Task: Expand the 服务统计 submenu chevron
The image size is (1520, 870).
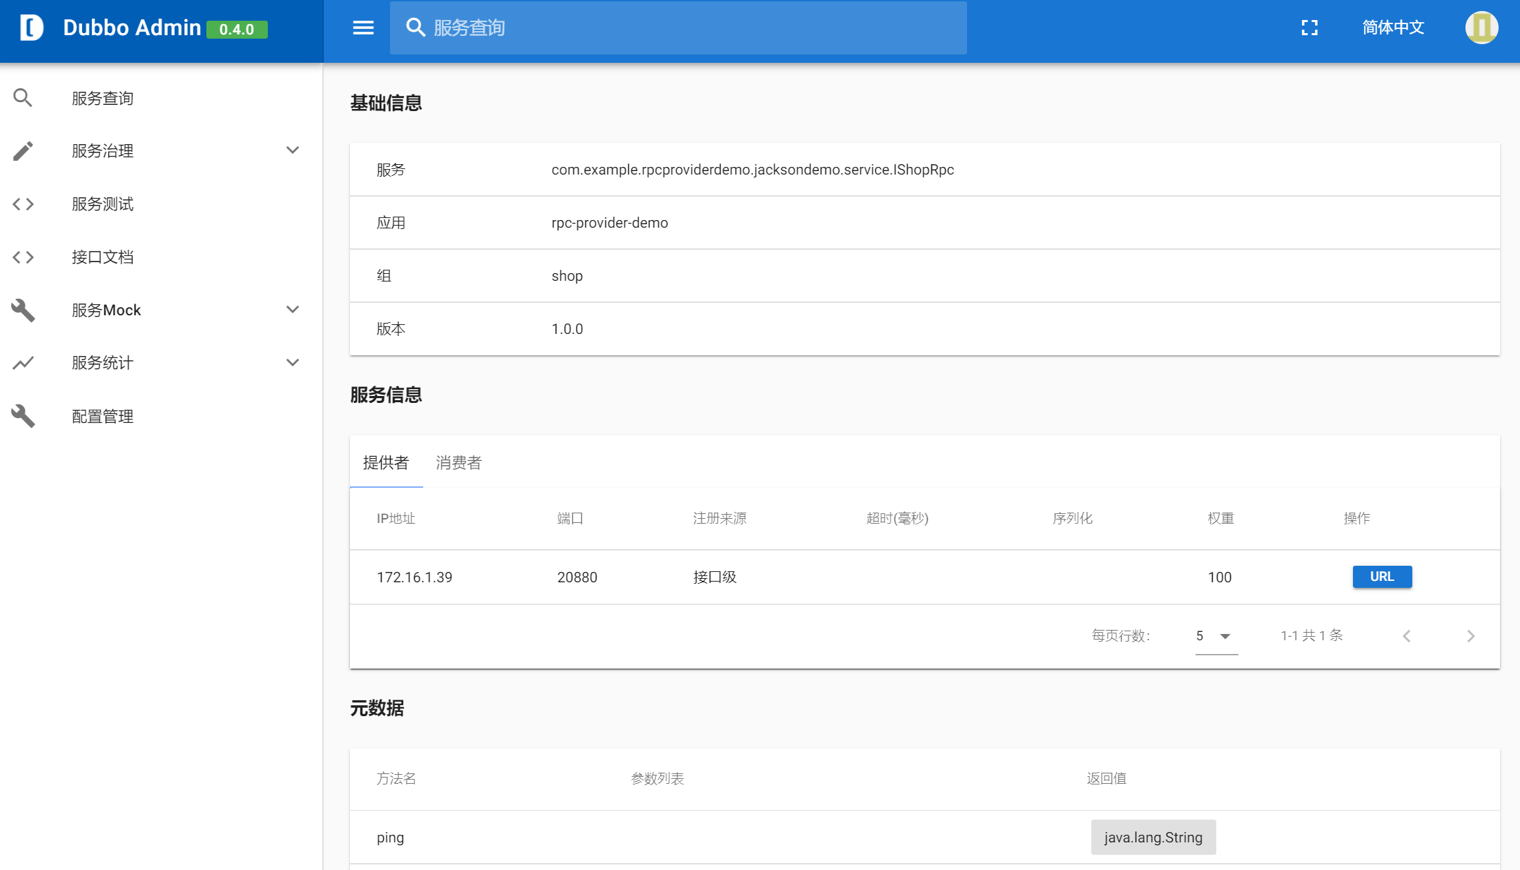Action: pyautogui.click(x=293, y=362)
